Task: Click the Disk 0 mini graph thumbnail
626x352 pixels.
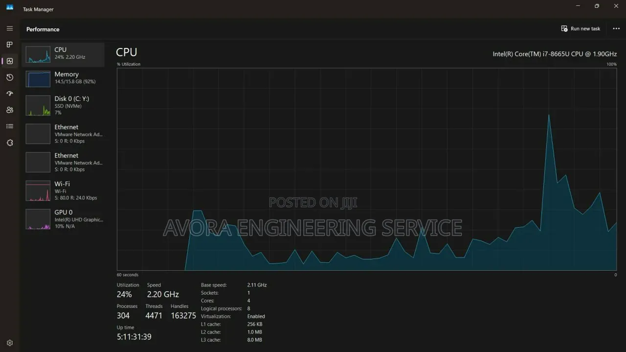Action: point(38,105)
